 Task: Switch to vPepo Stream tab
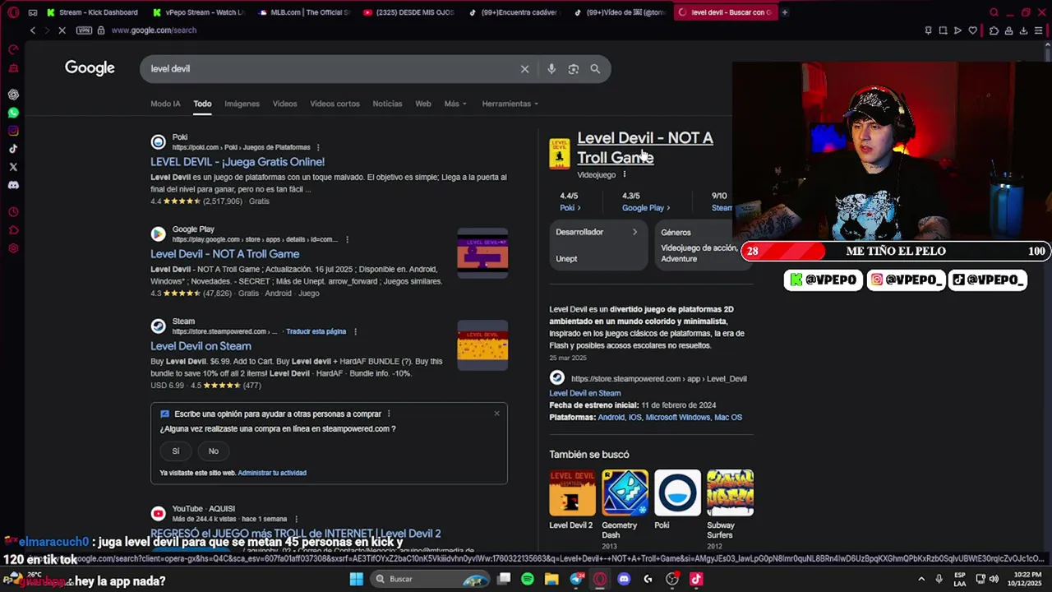(x=199, y=12)
